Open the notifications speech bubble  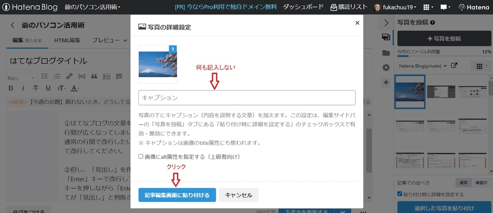click(x=445, y=7)
